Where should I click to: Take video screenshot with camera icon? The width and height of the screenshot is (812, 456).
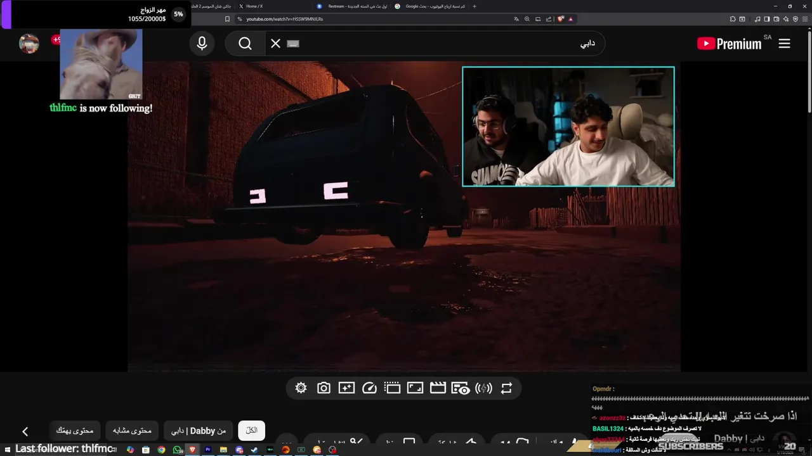coord(324,388)
